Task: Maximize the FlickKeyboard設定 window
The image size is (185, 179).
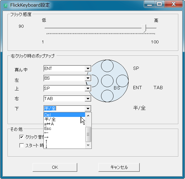Action: point(159,4)
